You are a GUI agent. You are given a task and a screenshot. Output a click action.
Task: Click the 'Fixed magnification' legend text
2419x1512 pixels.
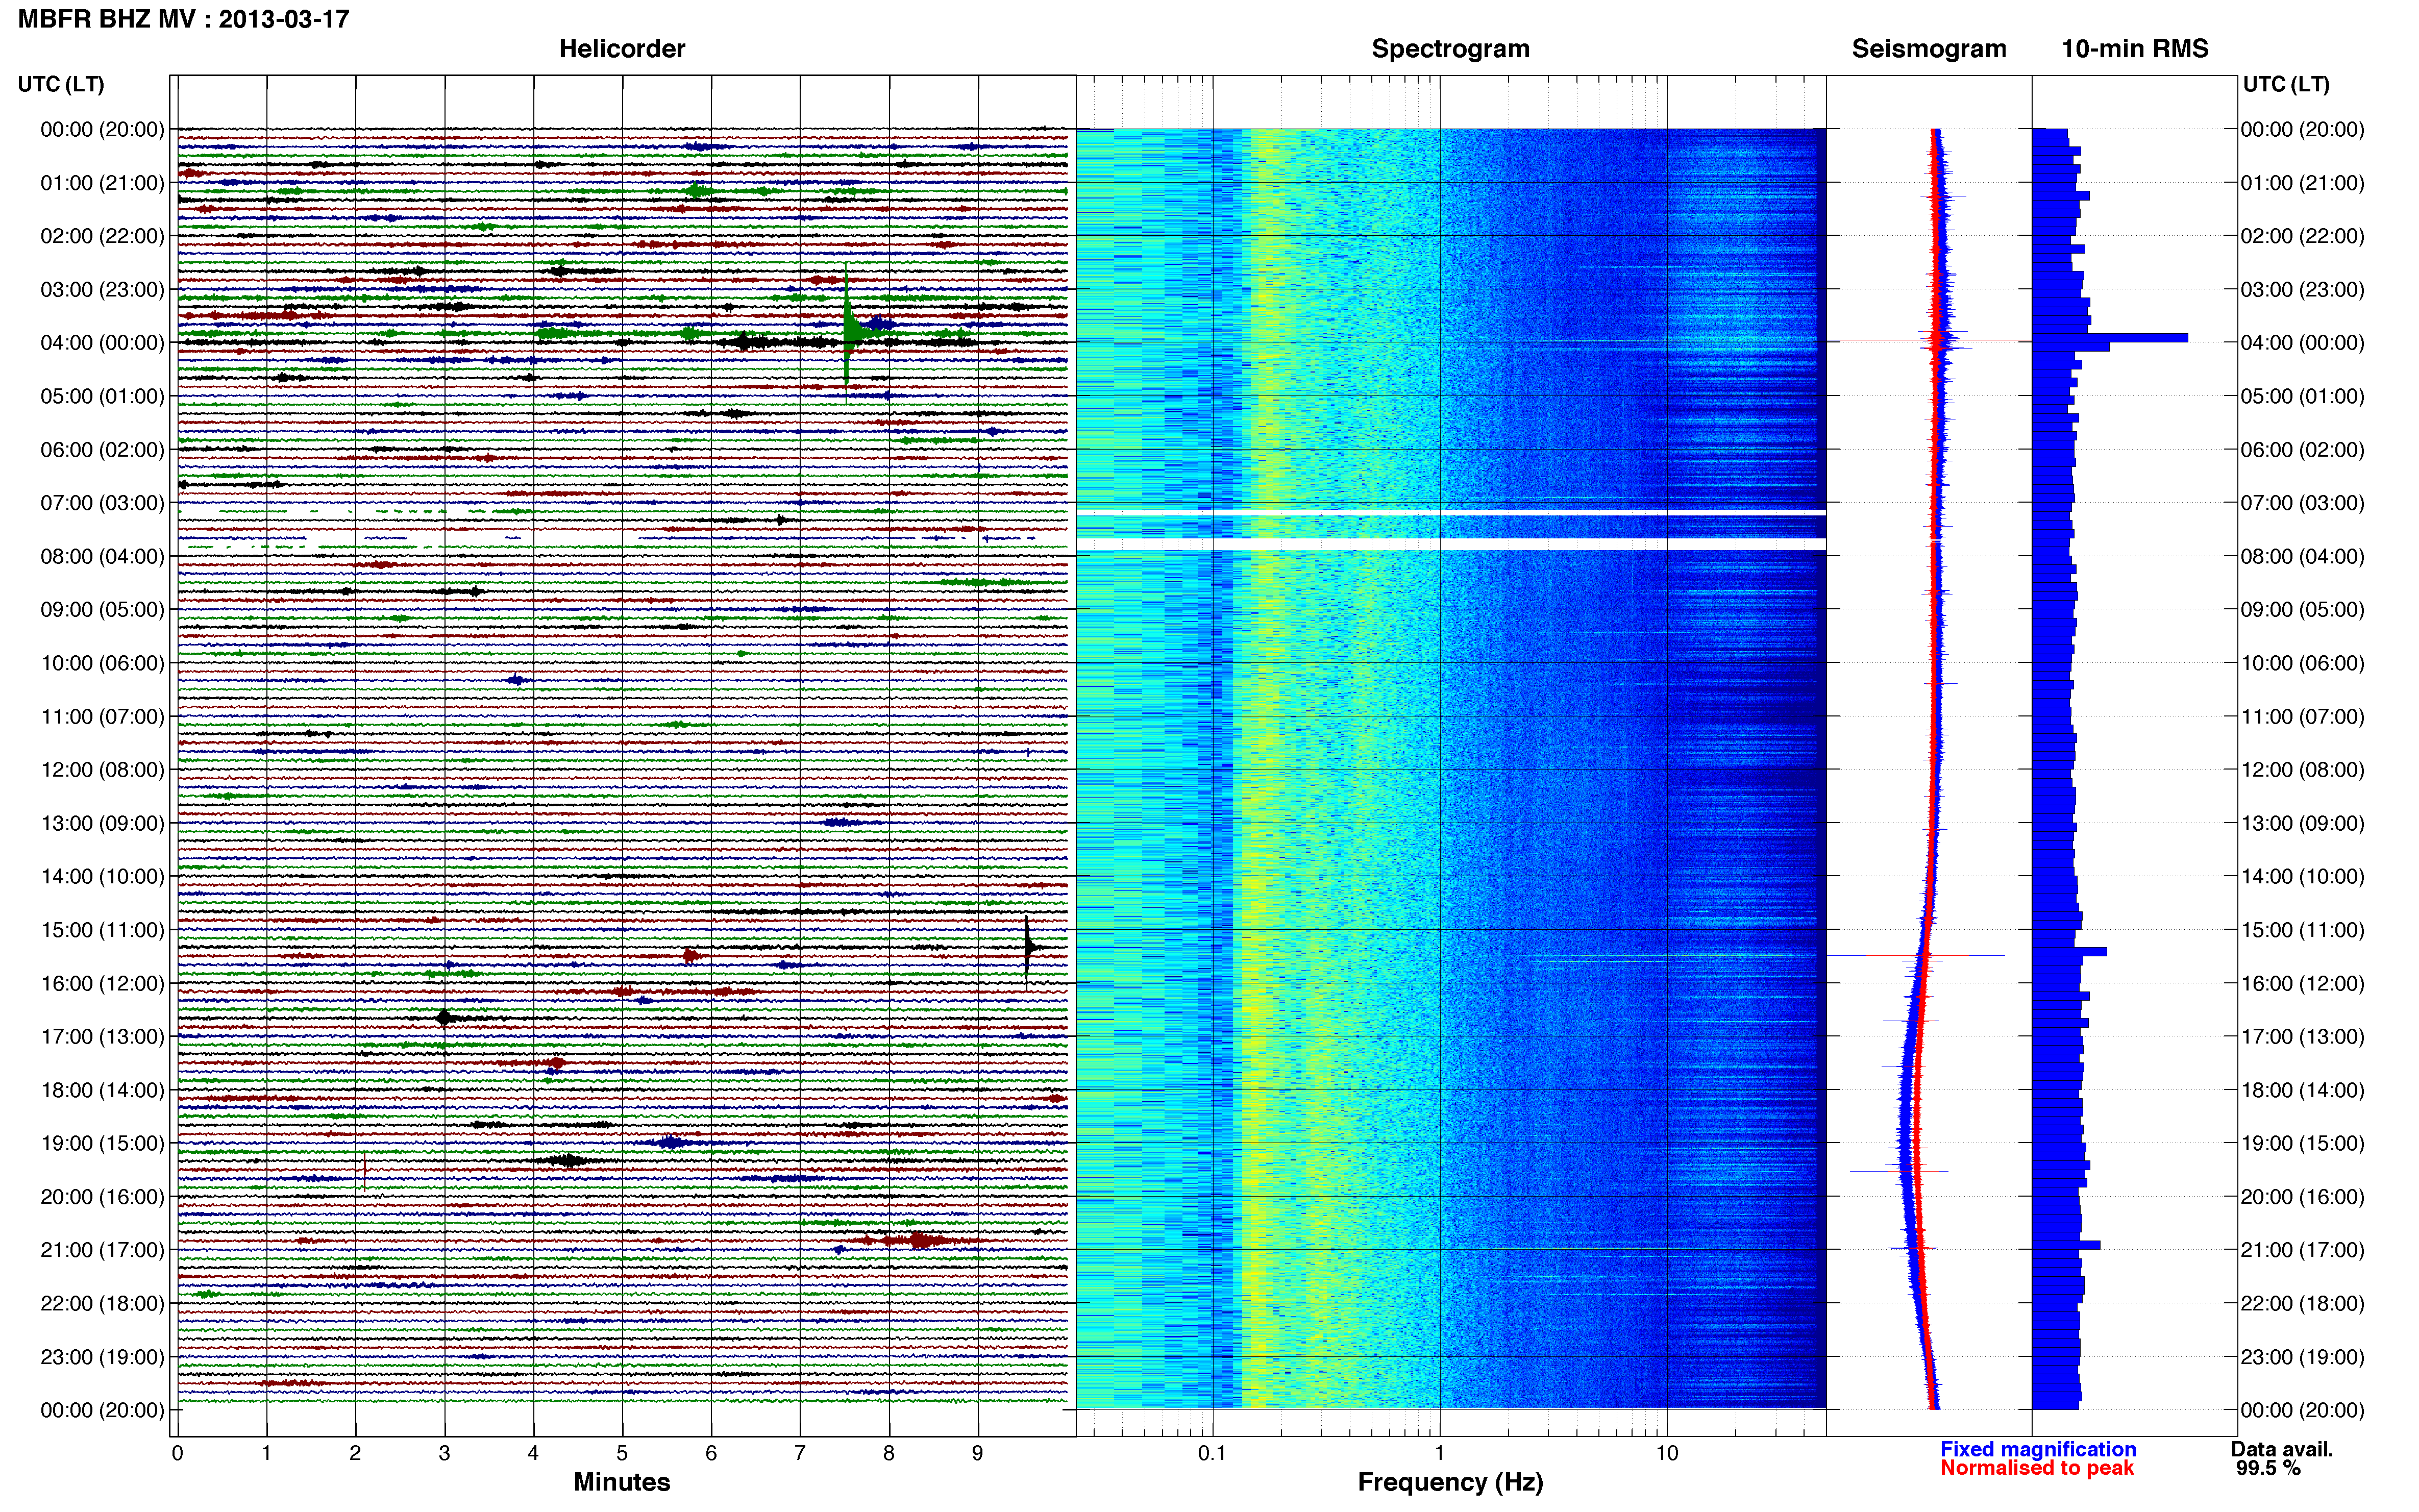[2038, 1449]
